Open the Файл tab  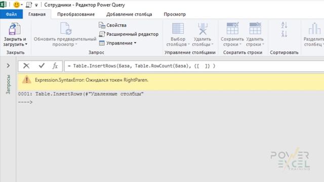[11, 14]
